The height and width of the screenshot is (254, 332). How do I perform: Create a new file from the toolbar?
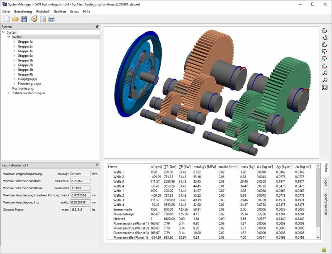pos(7,19)
